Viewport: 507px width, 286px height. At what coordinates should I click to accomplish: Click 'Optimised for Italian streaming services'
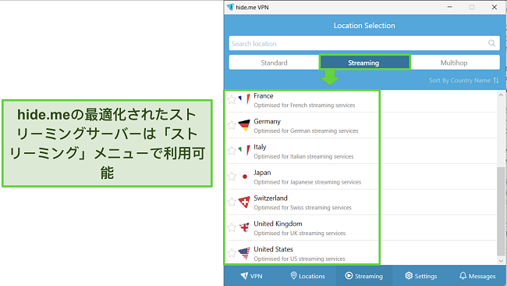303,156
